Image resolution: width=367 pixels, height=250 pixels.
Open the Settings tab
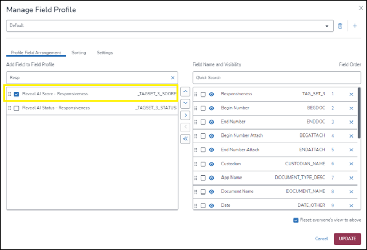click(105, 53)
